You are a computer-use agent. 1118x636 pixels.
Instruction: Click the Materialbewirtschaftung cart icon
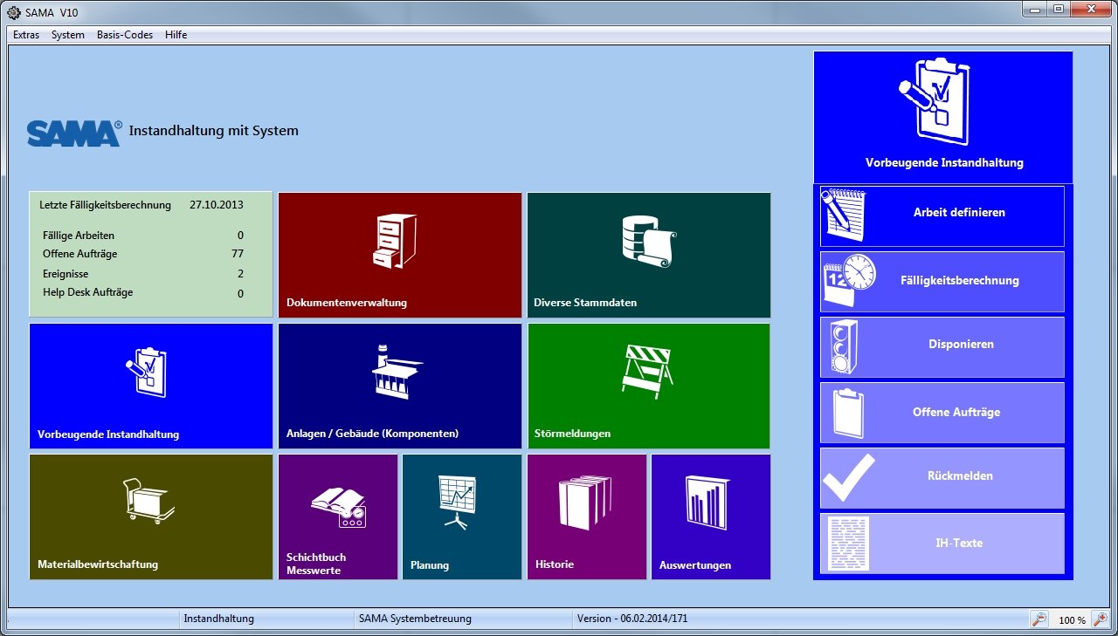(x=148, y=501)
